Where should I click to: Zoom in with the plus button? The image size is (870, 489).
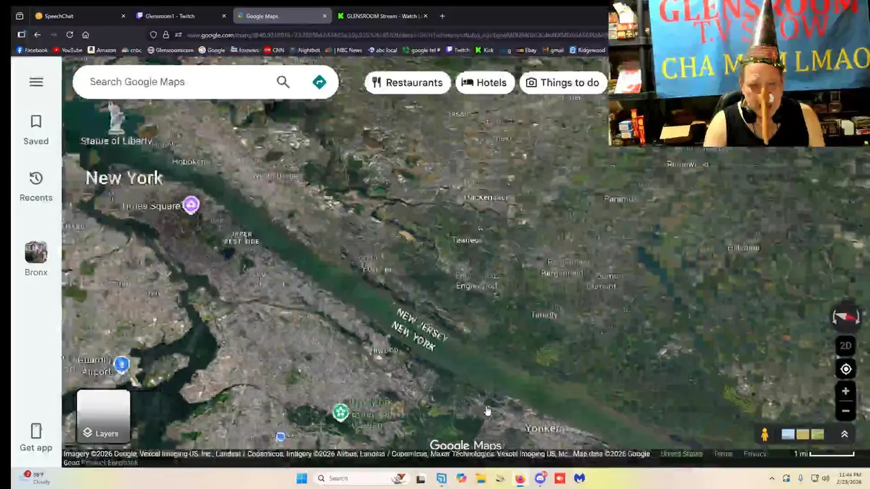click(x=846, y=391)
